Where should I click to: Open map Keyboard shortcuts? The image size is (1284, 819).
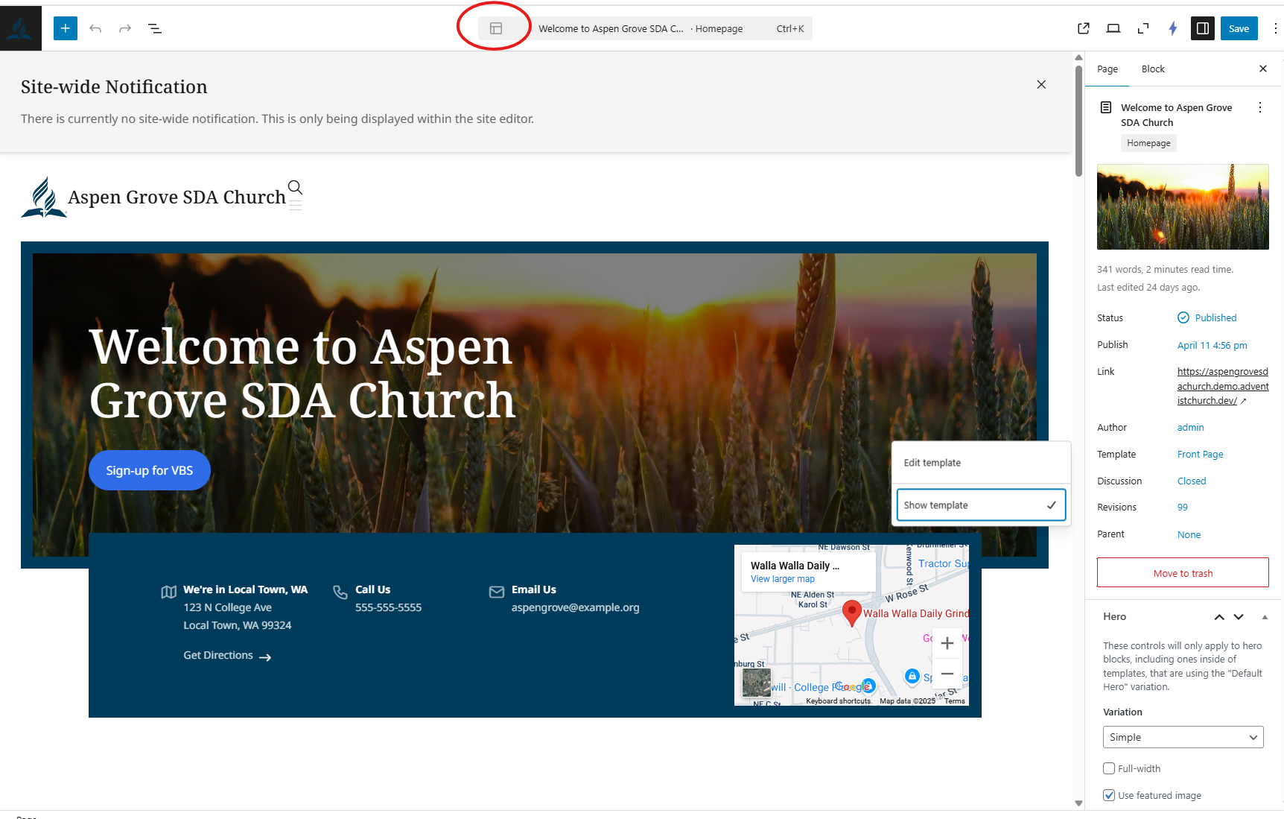pyautogui.click(x=838, y=701)
